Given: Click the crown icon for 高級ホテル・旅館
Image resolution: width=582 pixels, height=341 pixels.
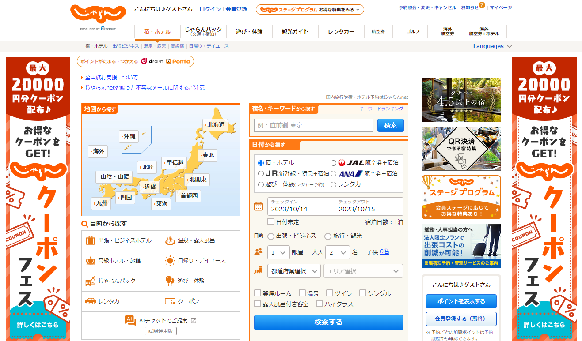Looking at the screenshot, I should (91, 261).
